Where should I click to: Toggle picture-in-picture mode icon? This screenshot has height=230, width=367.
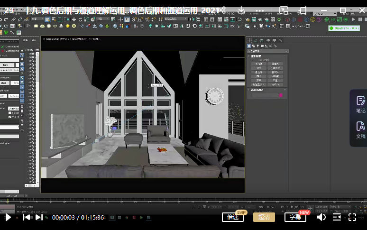pyautogui.click(x=284, y=10)
